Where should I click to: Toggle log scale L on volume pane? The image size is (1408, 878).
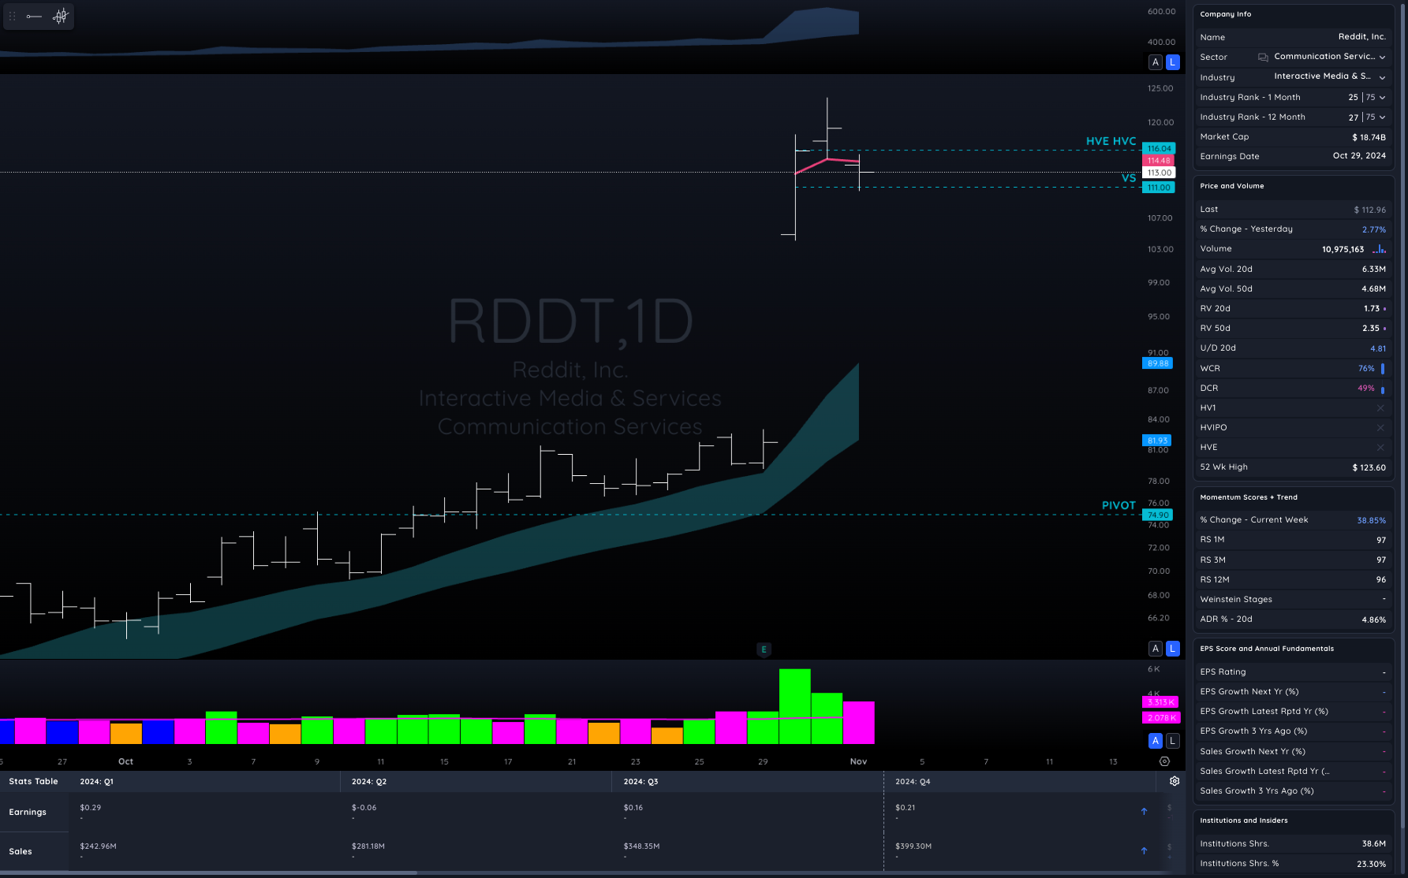[1173, 741]
